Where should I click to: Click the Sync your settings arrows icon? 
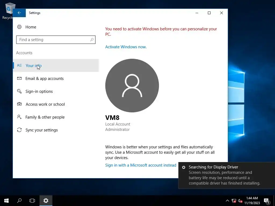[x=19, y=130]
